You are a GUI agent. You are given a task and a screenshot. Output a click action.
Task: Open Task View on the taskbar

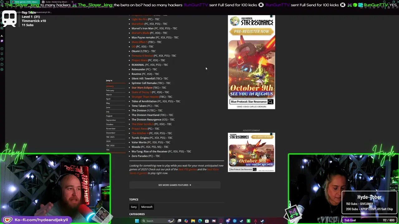(x=179, y=221)
